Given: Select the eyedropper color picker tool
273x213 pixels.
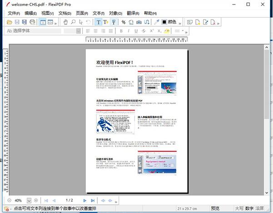Looking at the screenshot, I should pyautogui.click(x=156, y=22).
